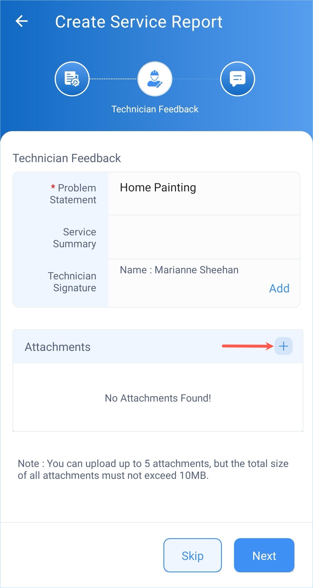313x588 pixels.
Task: Click the Technician Signature label
Action: click(x=72, y=282)
